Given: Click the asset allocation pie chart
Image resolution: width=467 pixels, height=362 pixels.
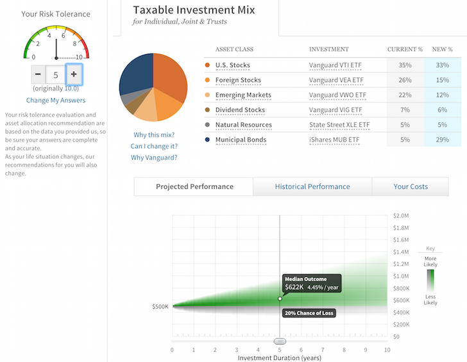Looking at the screenshot, I should point(153,87).
